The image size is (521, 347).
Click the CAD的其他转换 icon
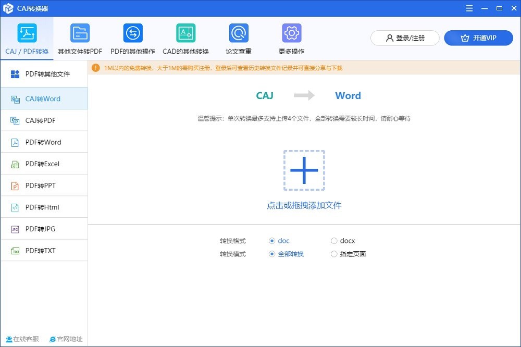click(x=185, y=33)
